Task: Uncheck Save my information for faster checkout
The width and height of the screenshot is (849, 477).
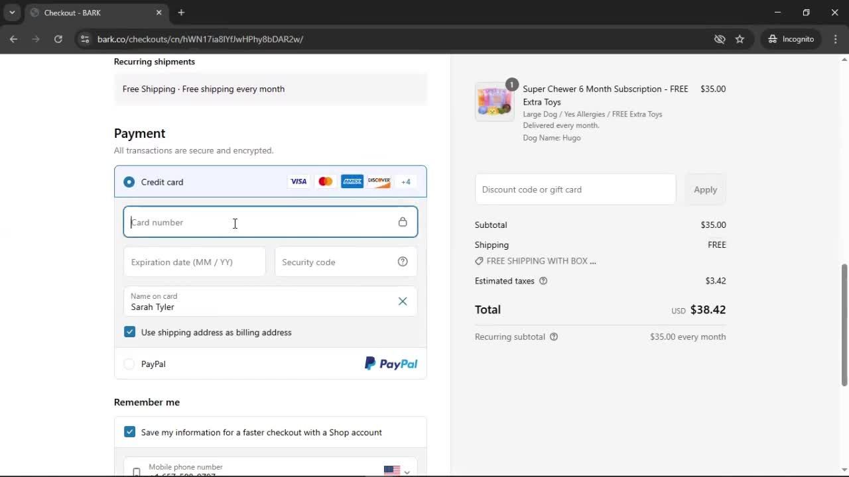Action: [x=129, y=432]
